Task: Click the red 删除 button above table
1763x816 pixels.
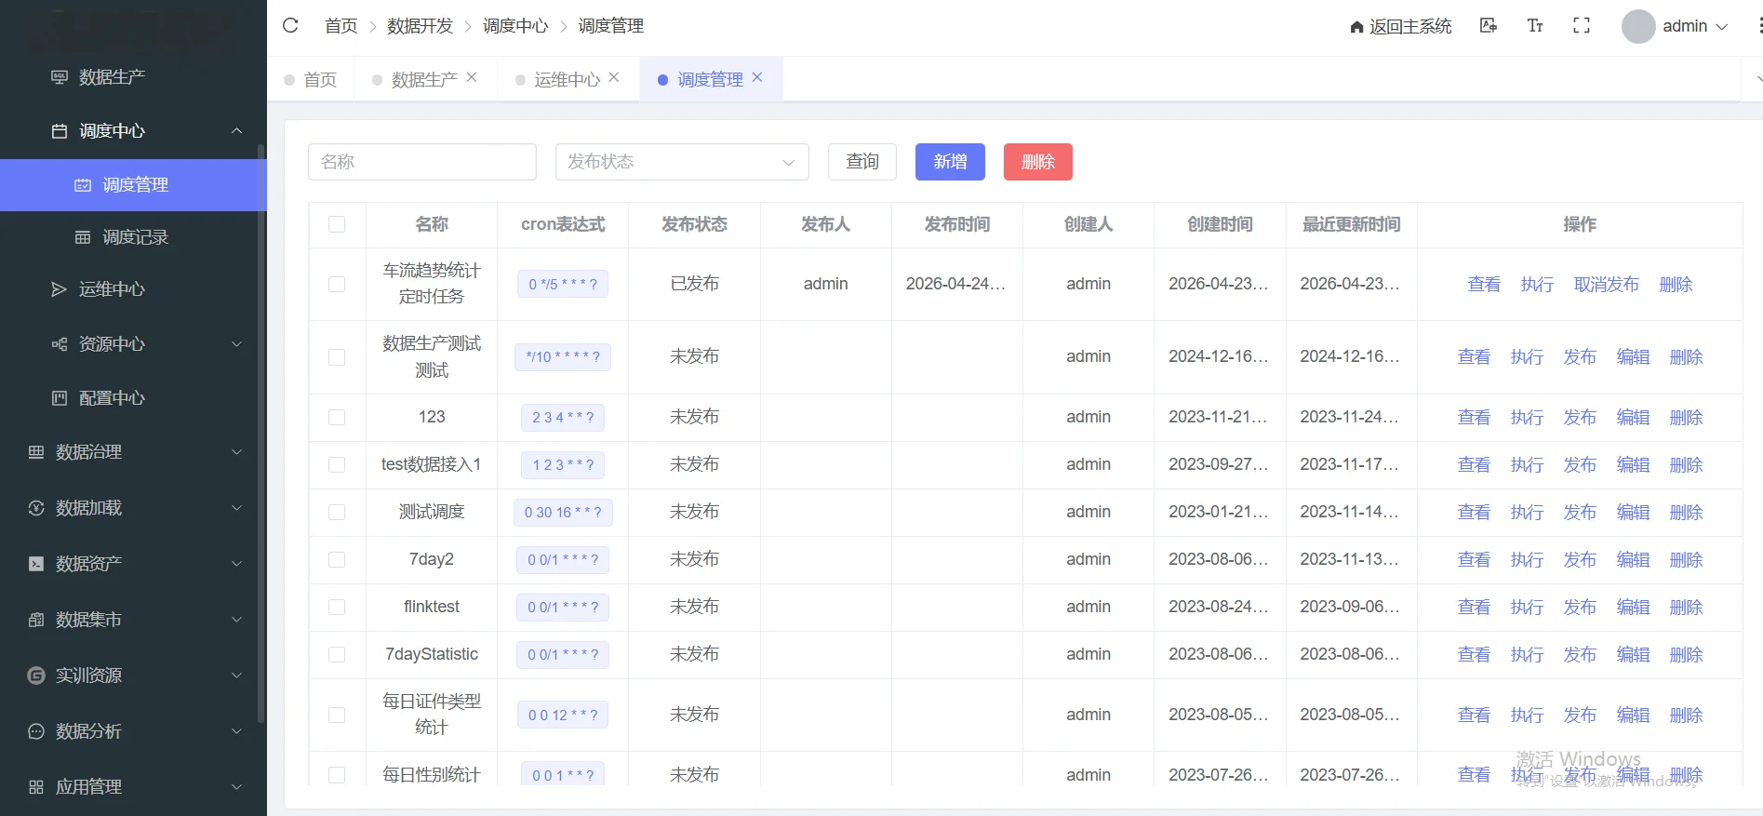Action: [x=1038, y=162]
